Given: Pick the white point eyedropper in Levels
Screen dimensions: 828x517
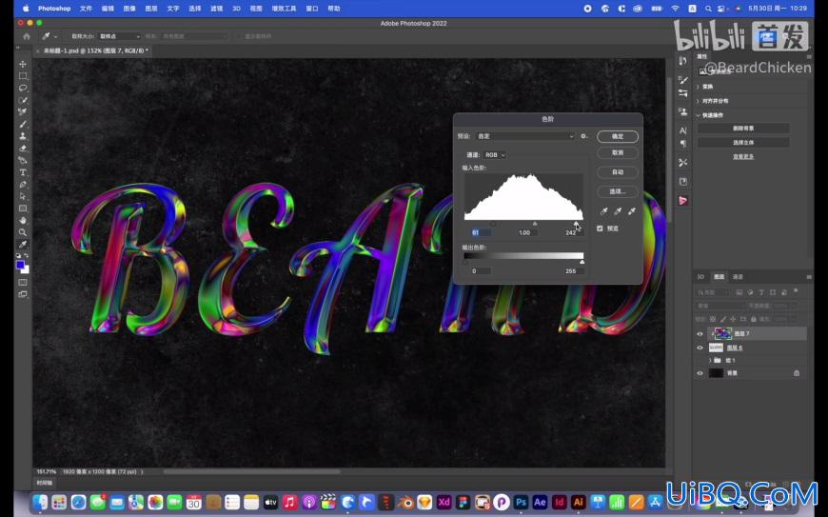Looking at the screenshot, I should click(631, 211).
